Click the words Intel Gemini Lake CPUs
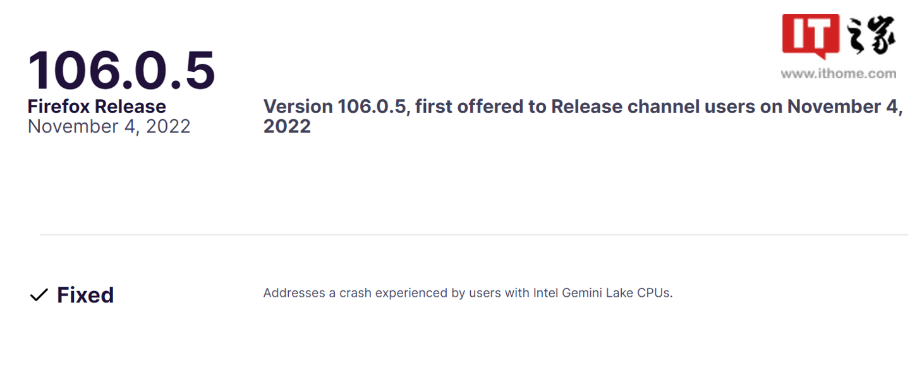This screenshot has height=387, width=910. point(603,293)
